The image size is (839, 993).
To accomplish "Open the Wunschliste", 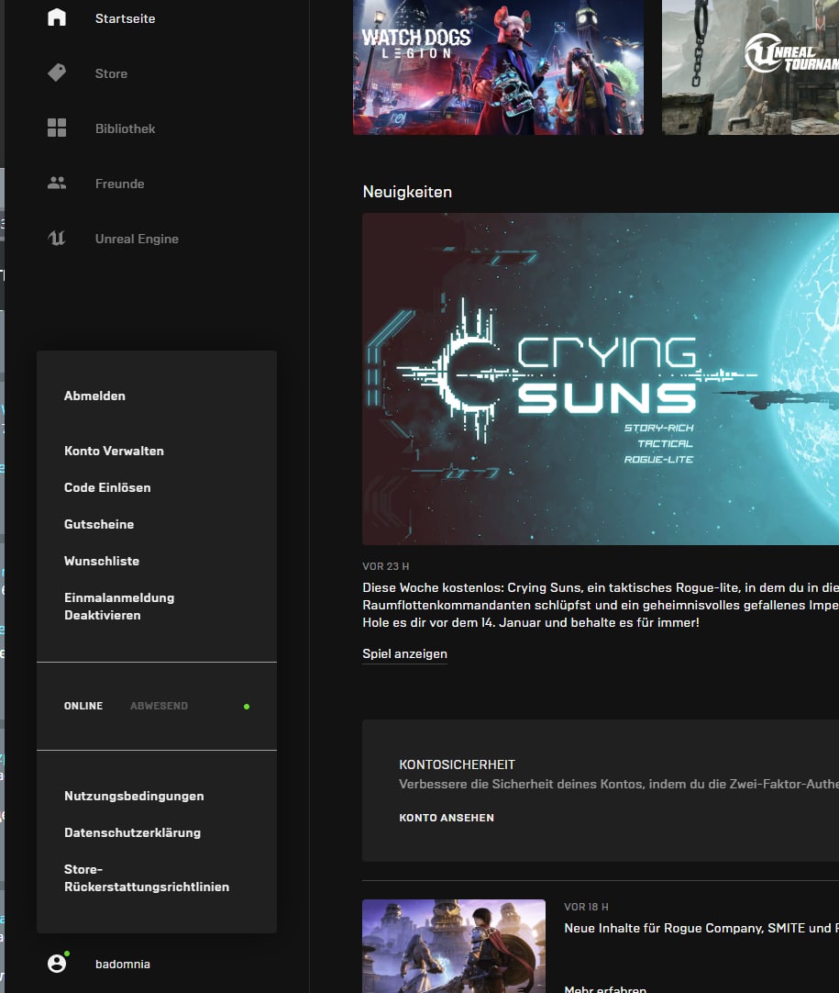I will [102, 561].
